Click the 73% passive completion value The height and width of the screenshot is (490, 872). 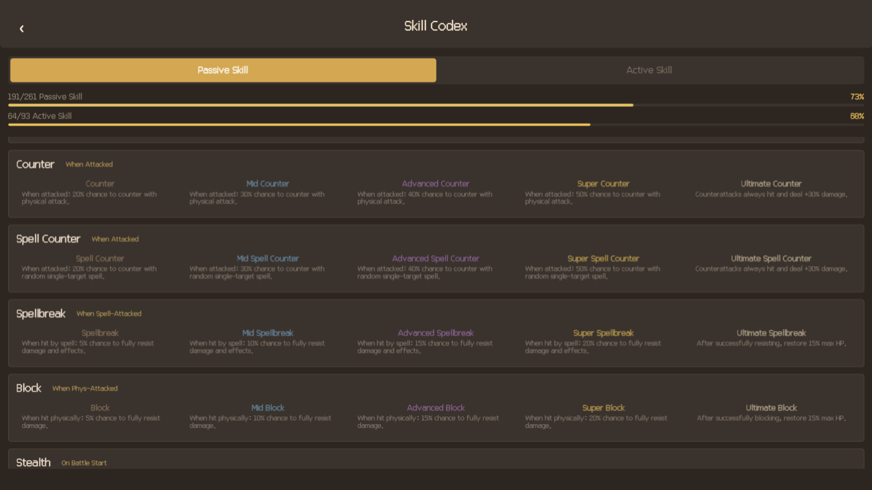coord(857,97)
